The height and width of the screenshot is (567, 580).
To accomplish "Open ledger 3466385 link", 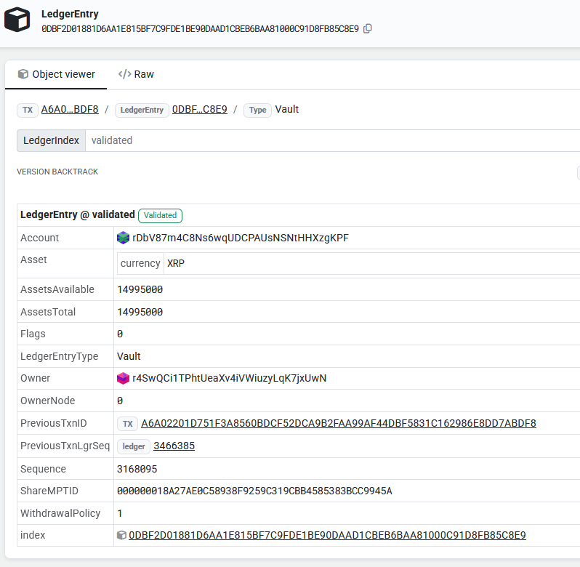I will pyautogui.click(x=174, y=446).
